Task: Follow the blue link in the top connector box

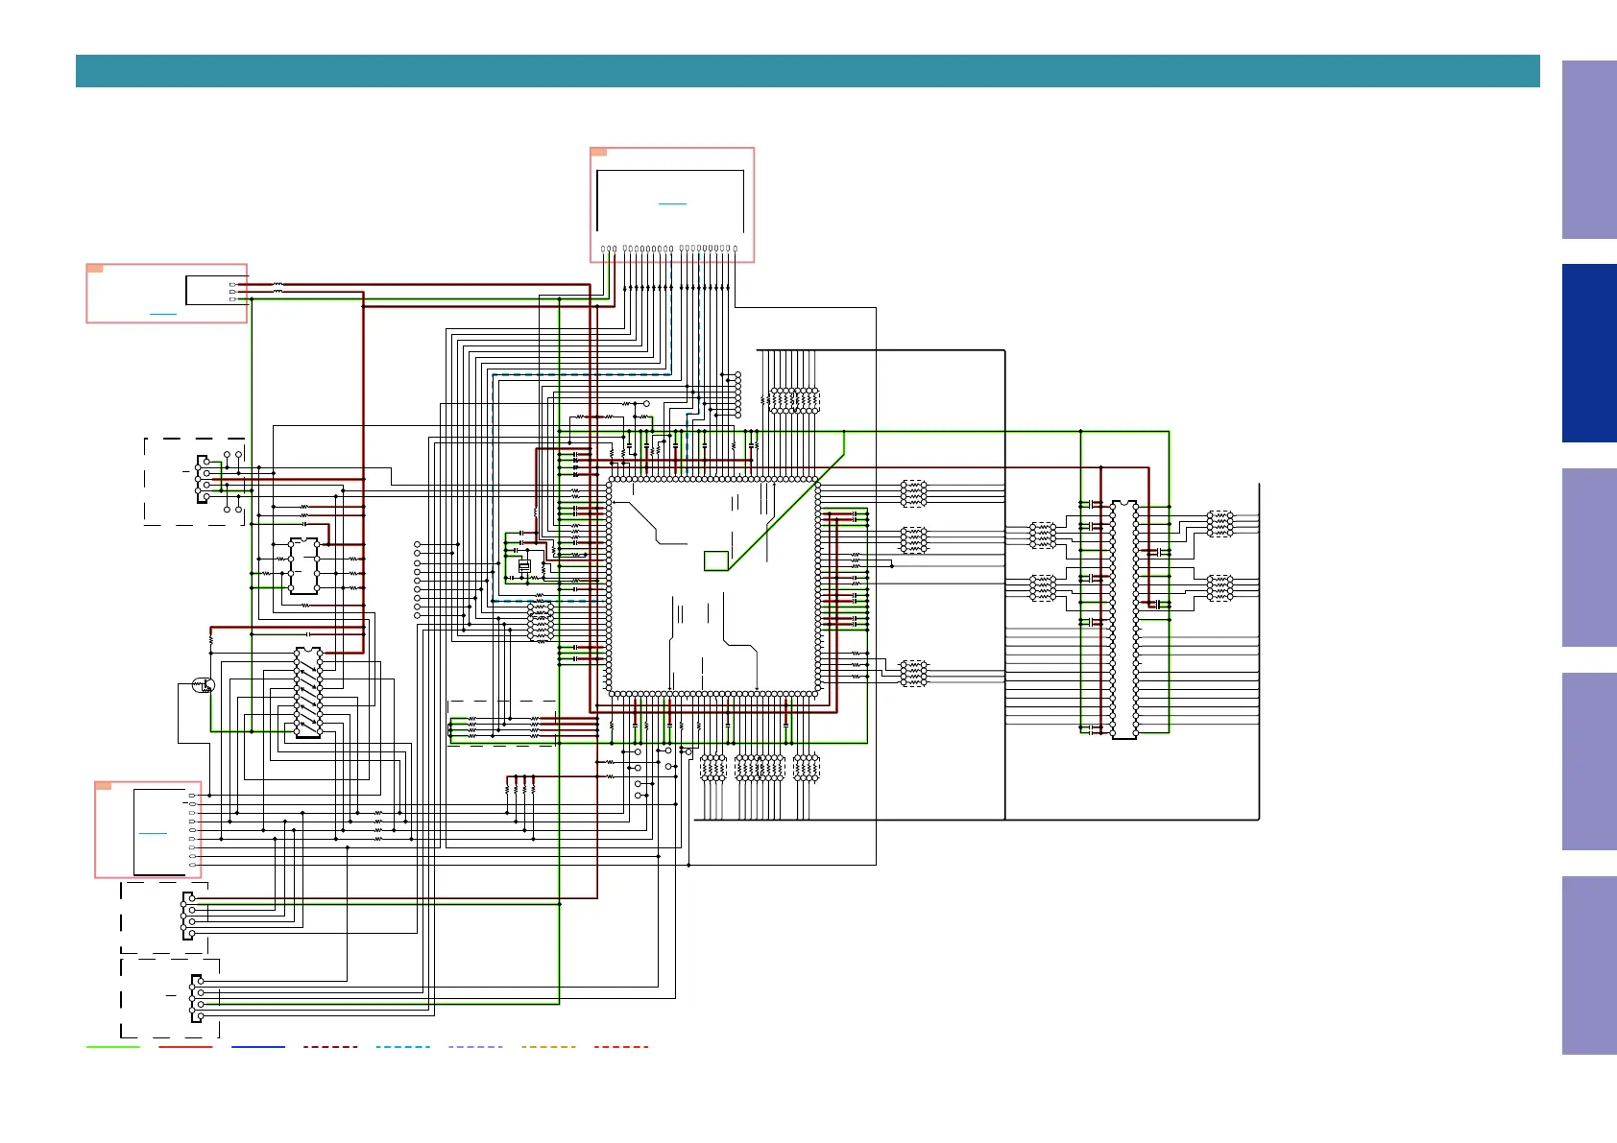Action: click(x=673, y=203)
